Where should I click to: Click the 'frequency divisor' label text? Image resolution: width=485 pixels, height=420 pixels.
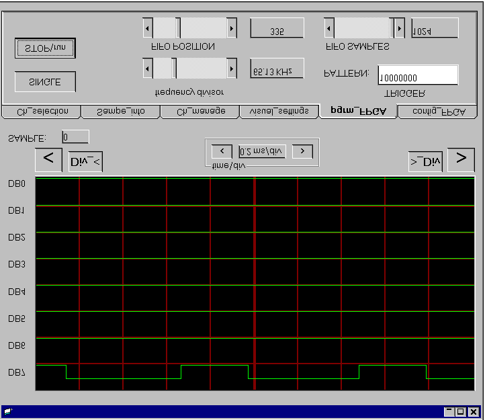point(189,92)
